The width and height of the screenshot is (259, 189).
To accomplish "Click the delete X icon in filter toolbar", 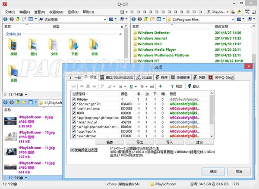I will point(88,86).
